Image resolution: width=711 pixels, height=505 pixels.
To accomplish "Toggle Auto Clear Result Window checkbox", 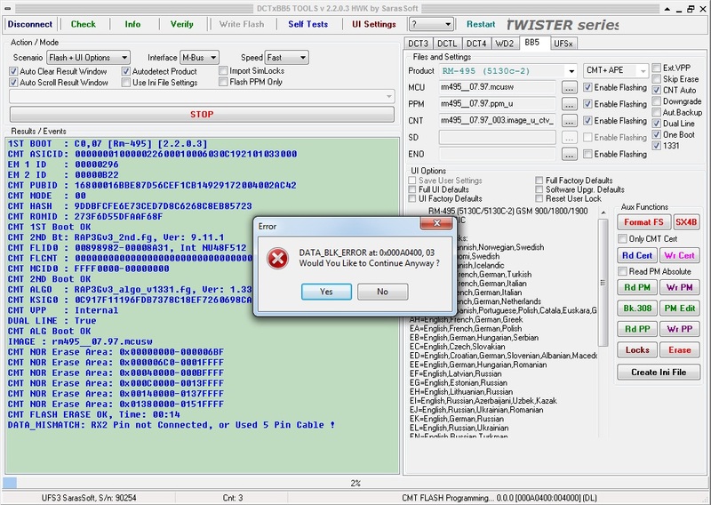I will (13, 72).
